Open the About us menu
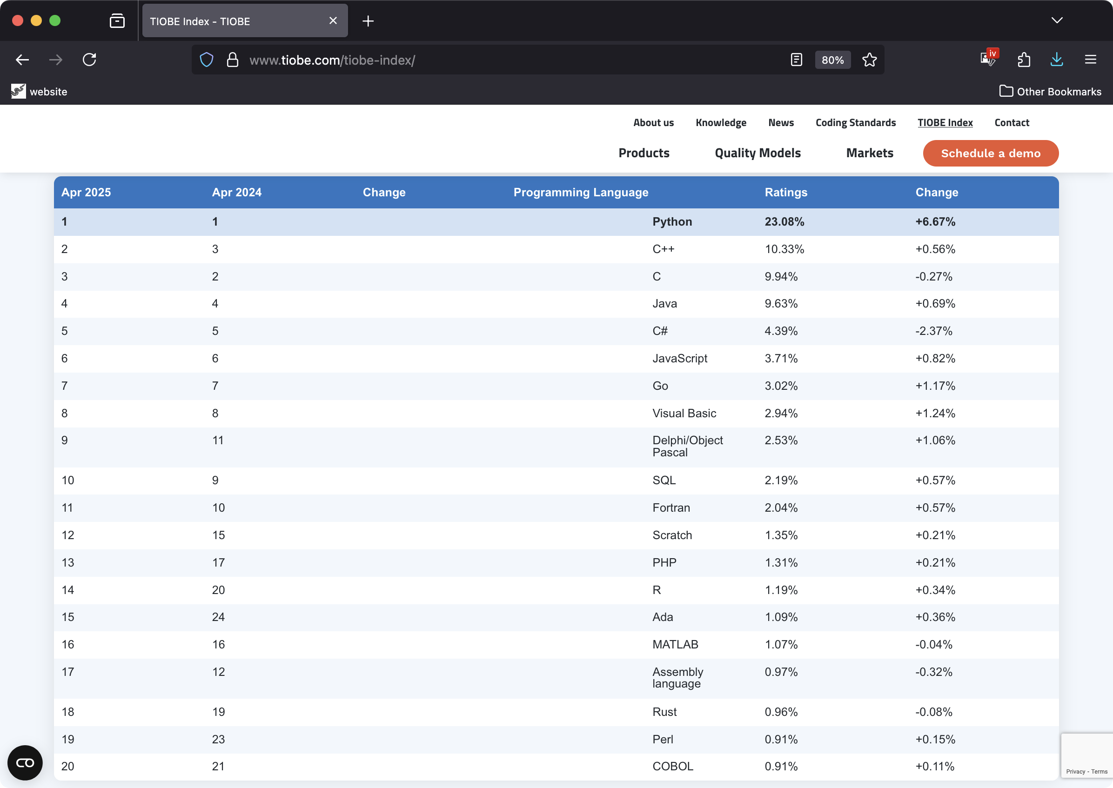Viewport: 1113px width, 788px height. click(x=653, y=123)
